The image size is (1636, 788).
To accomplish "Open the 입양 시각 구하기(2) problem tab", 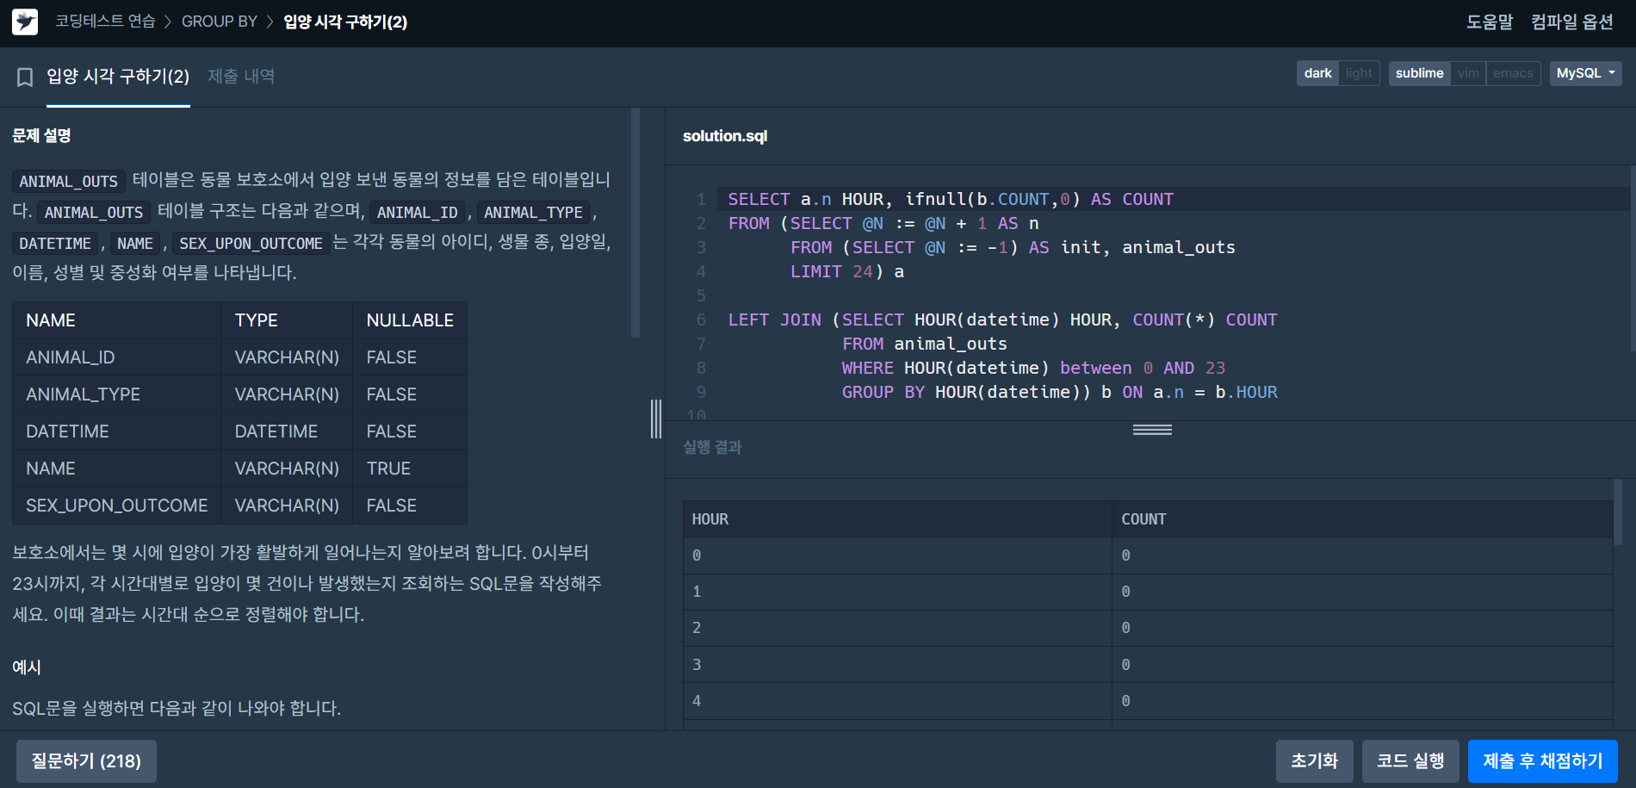I will (118, 77).
